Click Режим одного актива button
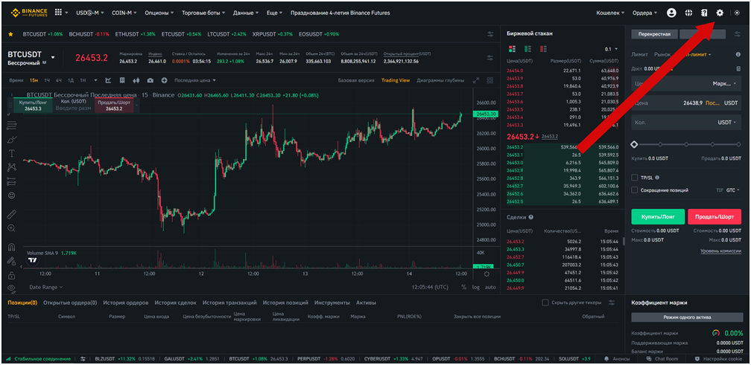This screenshot has height=365, width=751. pyautogui.click(x=686, y=317)
